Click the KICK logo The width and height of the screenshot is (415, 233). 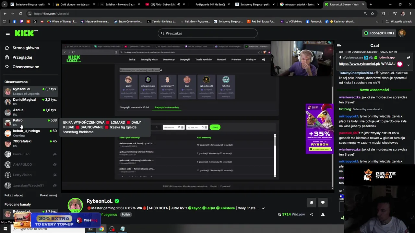point(26,33)
